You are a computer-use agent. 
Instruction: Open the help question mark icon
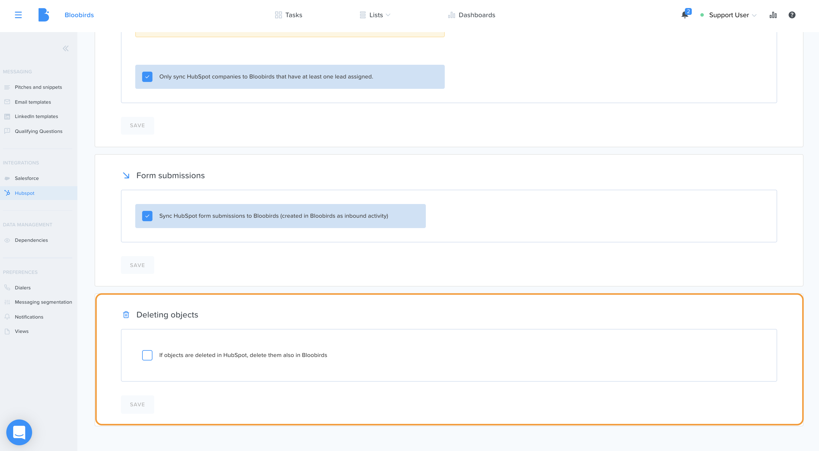coord(792,15)
